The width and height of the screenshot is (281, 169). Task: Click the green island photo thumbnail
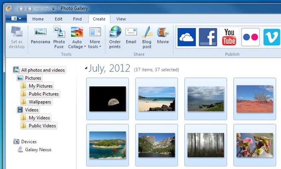[x=108, y=145]
